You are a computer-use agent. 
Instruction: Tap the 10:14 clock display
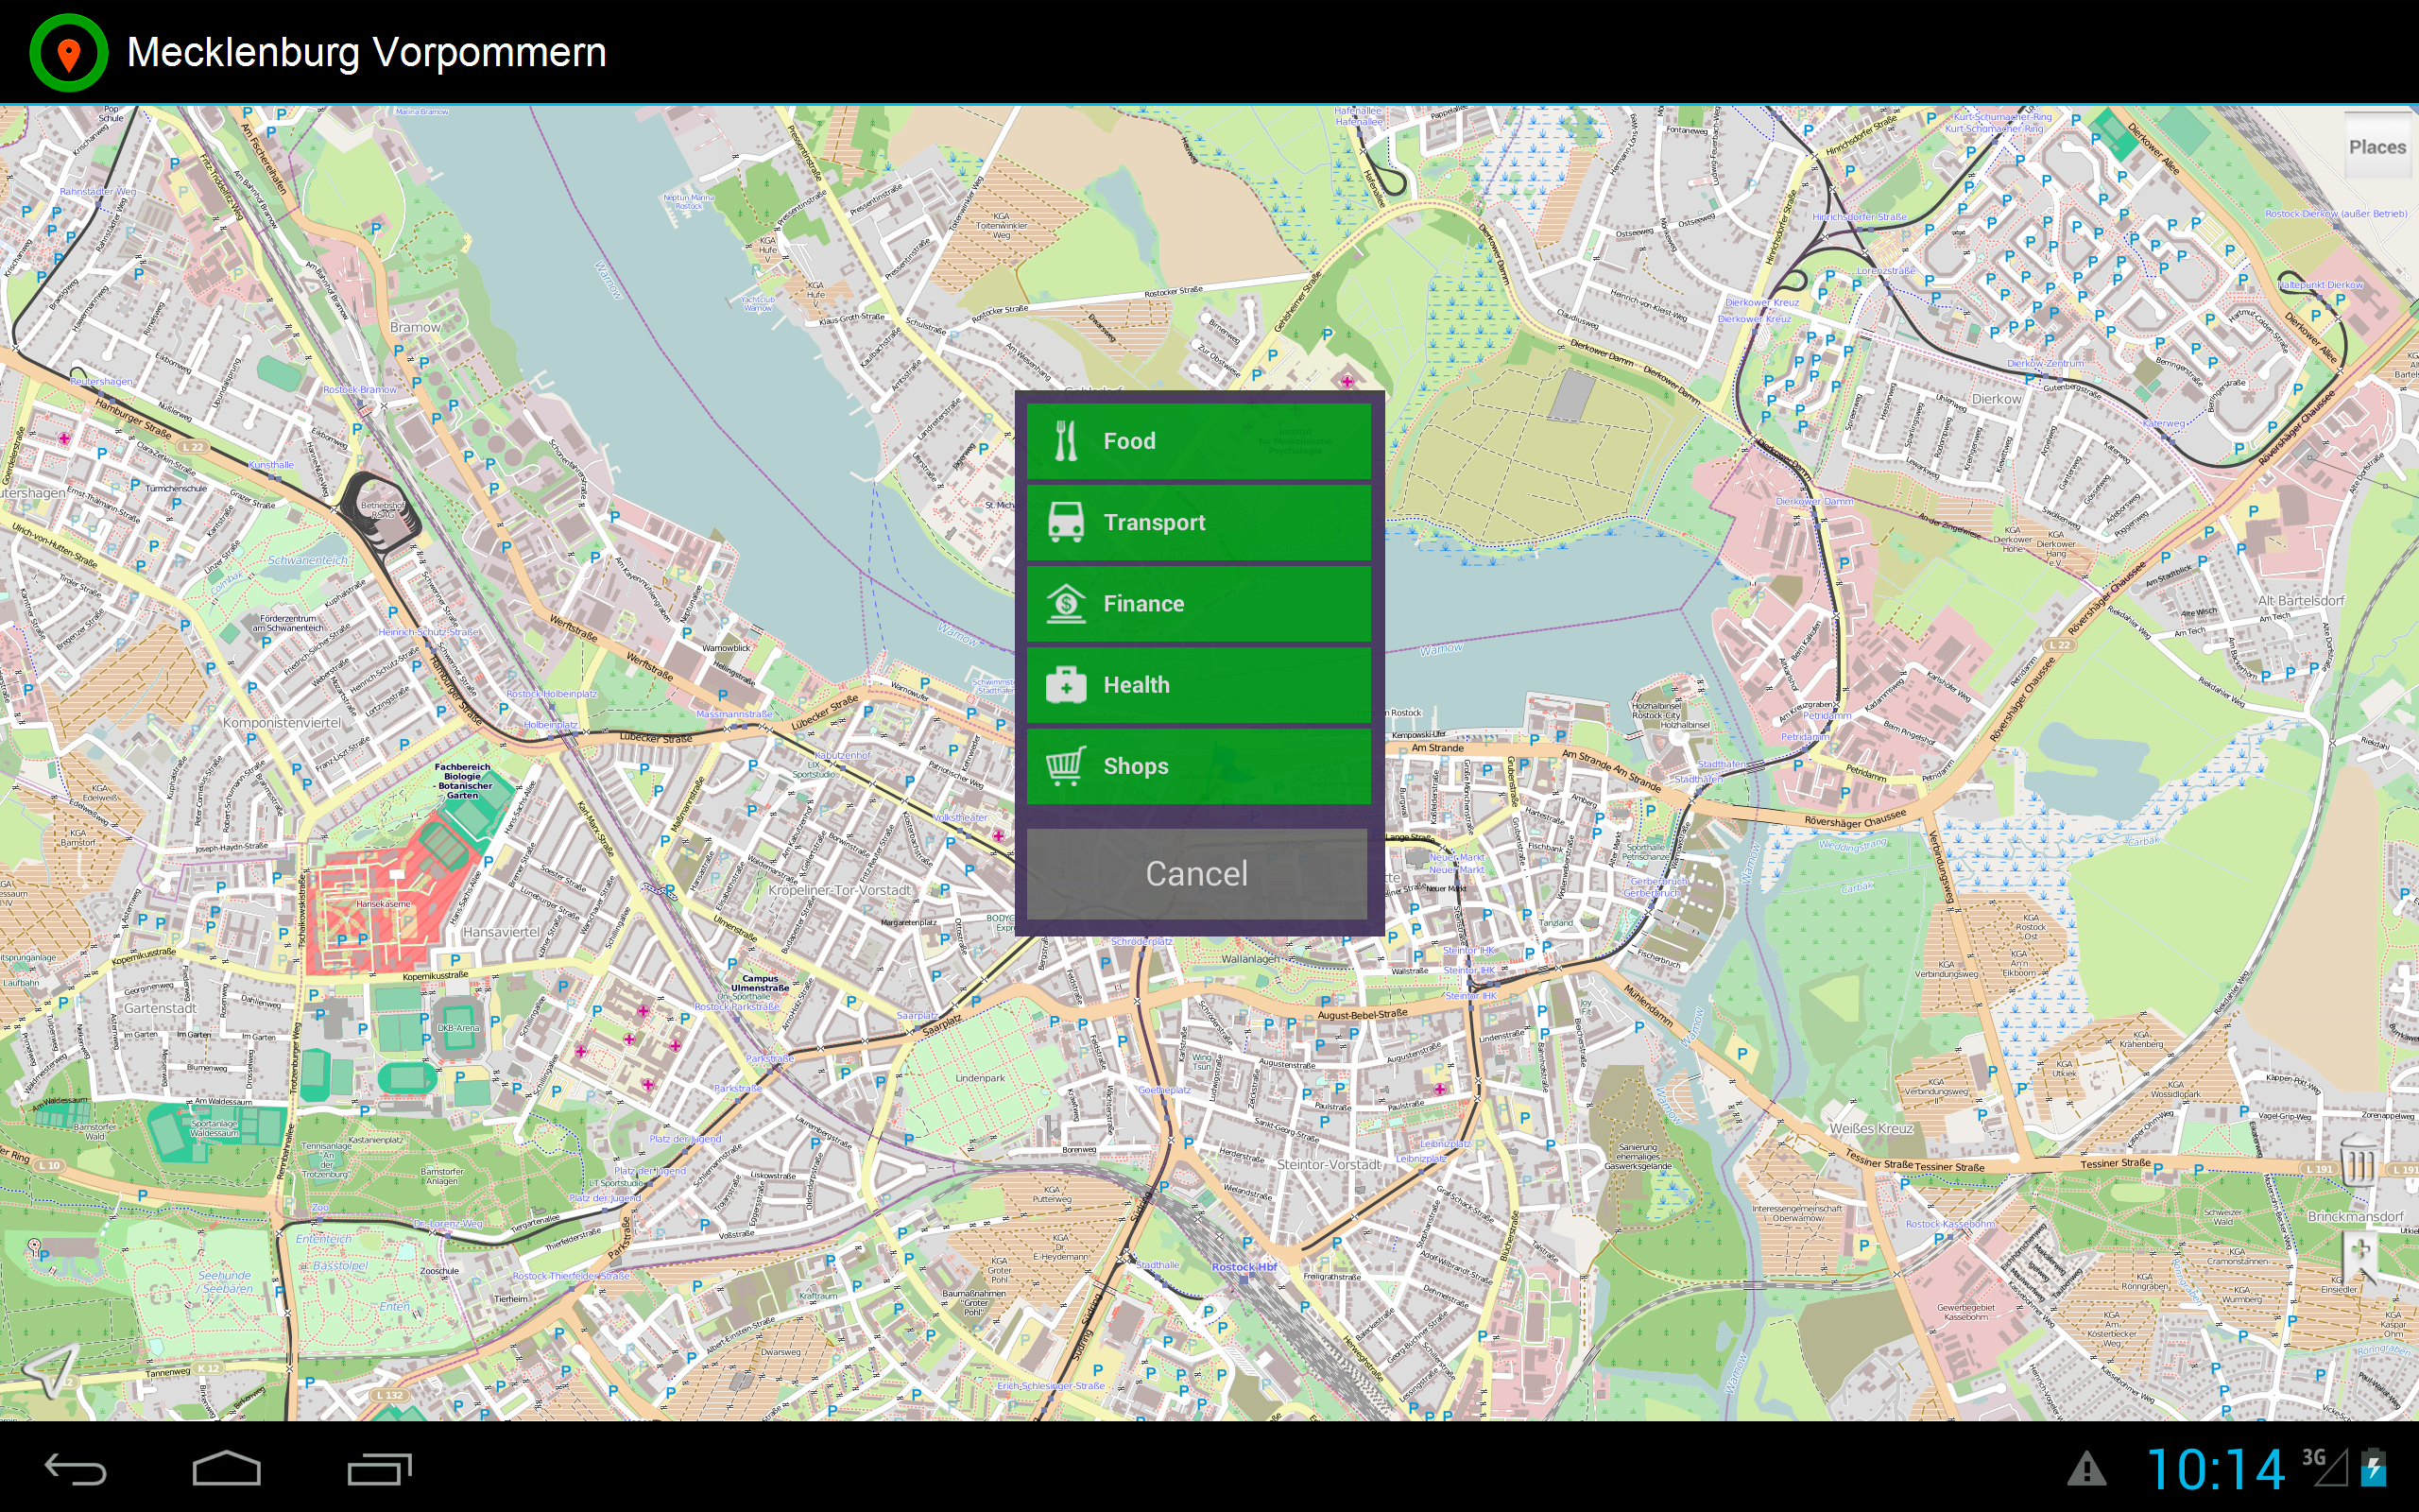pos(2215,1470)
